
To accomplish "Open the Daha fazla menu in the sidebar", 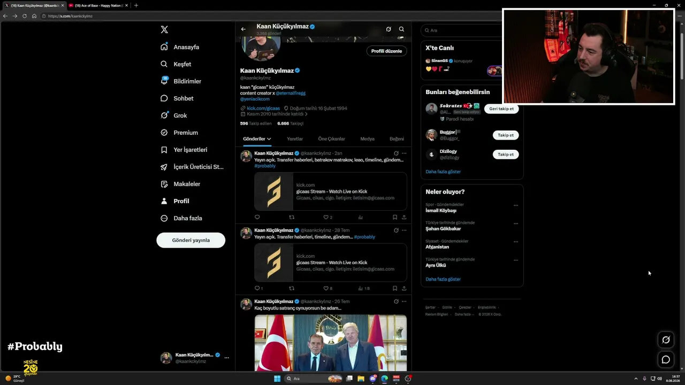I will (x=181, y=218).
